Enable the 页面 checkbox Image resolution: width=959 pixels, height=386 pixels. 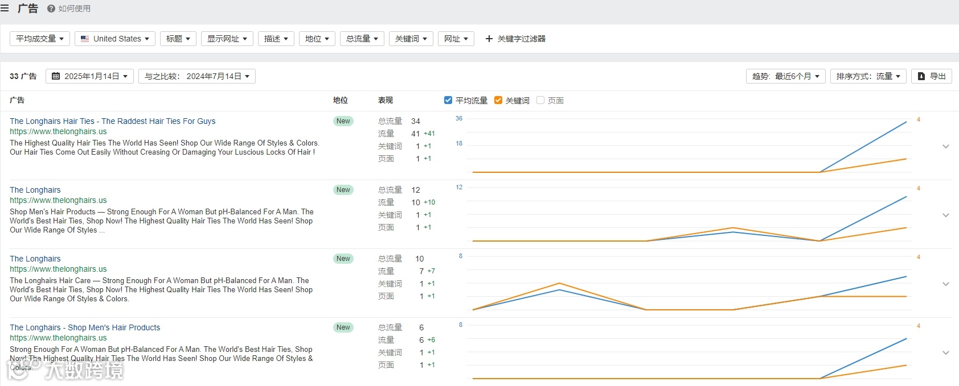pos(540,100)
